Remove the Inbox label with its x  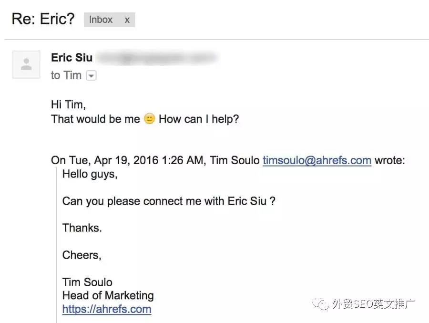pos(127,20)
